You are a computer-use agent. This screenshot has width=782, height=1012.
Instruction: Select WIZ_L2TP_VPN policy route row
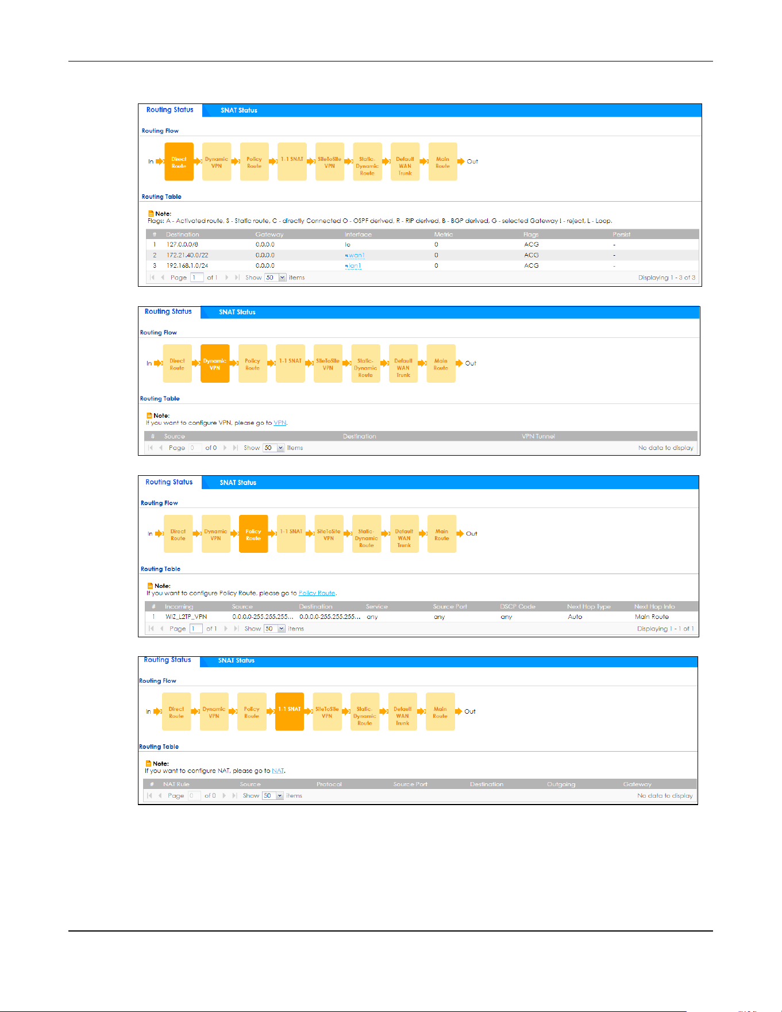[x=421, y=617]
